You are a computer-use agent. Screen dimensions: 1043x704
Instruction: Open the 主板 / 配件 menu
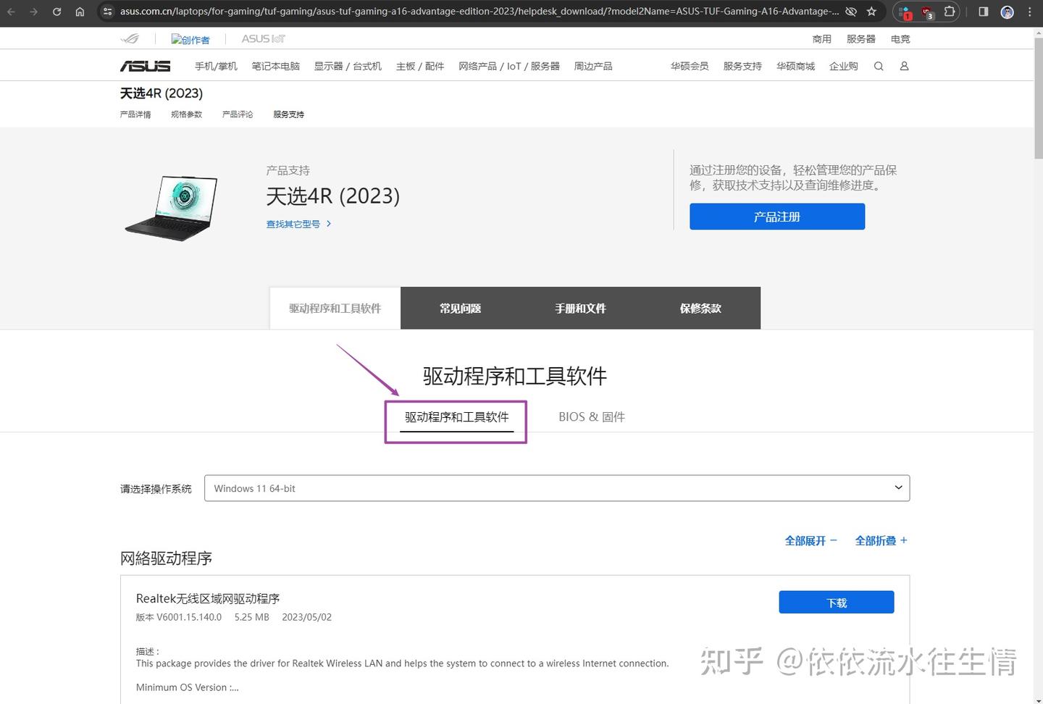coord(420,66)
